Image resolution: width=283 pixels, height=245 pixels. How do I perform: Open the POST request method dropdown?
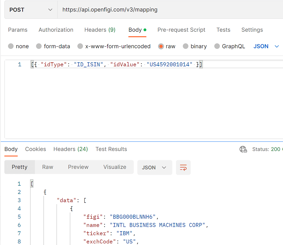tap(30, 10)
